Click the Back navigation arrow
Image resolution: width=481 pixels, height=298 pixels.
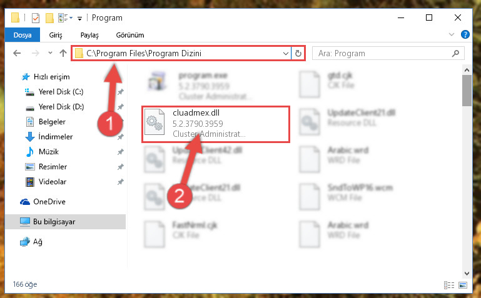(17, 53)
